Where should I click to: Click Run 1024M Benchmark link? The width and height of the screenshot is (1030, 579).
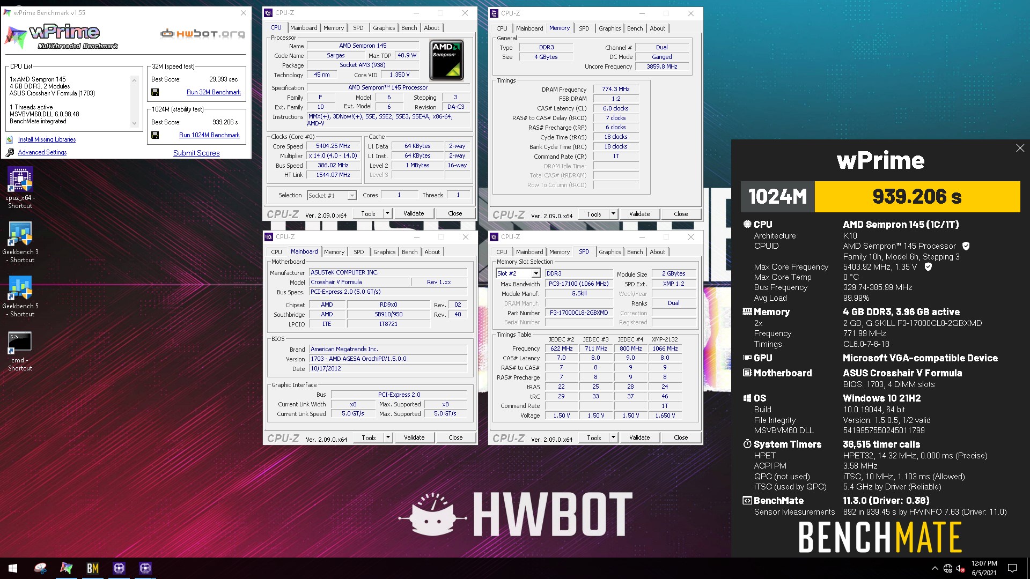tap(209, 135)
